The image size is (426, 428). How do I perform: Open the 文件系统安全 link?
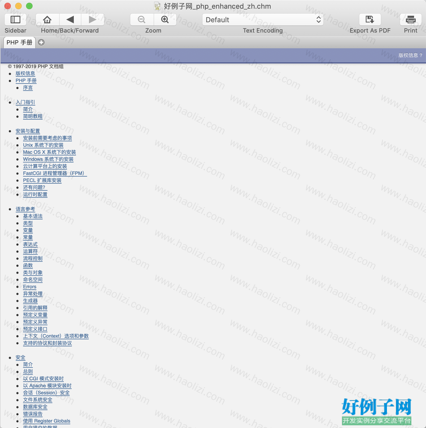pos(38,400)
